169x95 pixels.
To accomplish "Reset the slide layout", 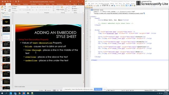I will pyautogui.click(x=14, y=9).
